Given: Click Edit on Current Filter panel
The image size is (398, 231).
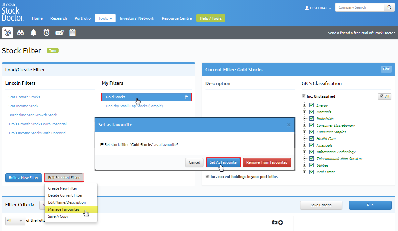Looking at the screenshot, I should click(x=386, y=69).
